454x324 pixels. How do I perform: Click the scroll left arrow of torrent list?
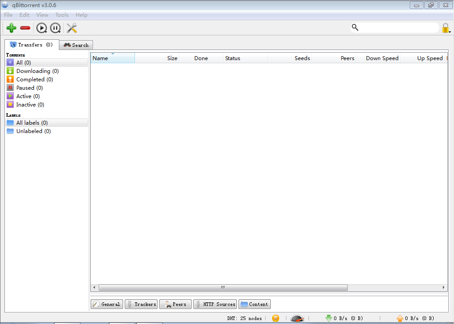point(94,288)
